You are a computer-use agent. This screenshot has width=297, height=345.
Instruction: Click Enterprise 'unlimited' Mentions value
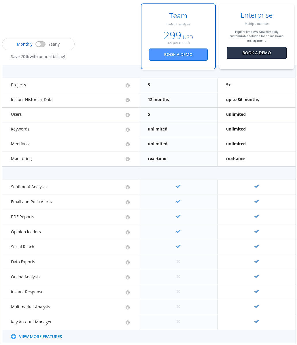(x=236, y=144)
